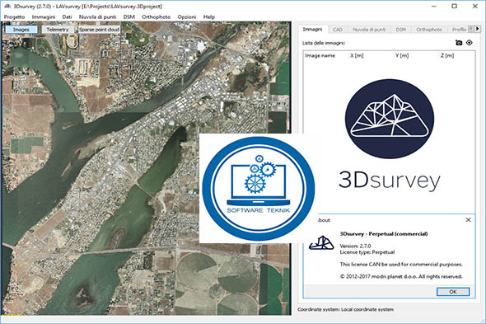Switch to the Orthophoto panel tab

[429, 30]
